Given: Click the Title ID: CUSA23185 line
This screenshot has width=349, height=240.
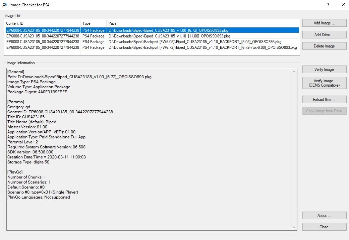Looking at the screenshot, I should (26, 117).
